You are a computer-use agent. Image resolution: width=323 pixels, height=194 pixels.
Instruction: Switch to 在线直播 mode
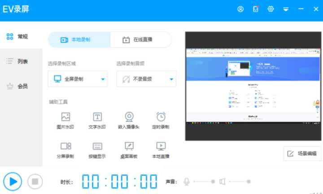pyautogui.click(x=141, y=40)
